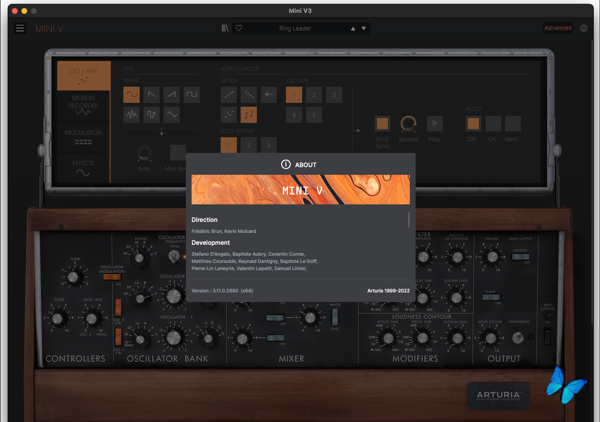Select the sine LFO waveform
The width and height of the screenshot is (600, 422).
click(x=132, y=95)
